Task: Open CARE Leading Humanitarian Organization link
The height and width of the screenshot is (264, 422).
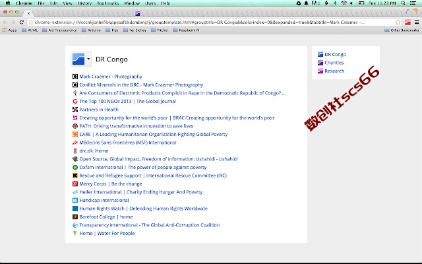Action: pyautogui.click(x=154, y=134)
